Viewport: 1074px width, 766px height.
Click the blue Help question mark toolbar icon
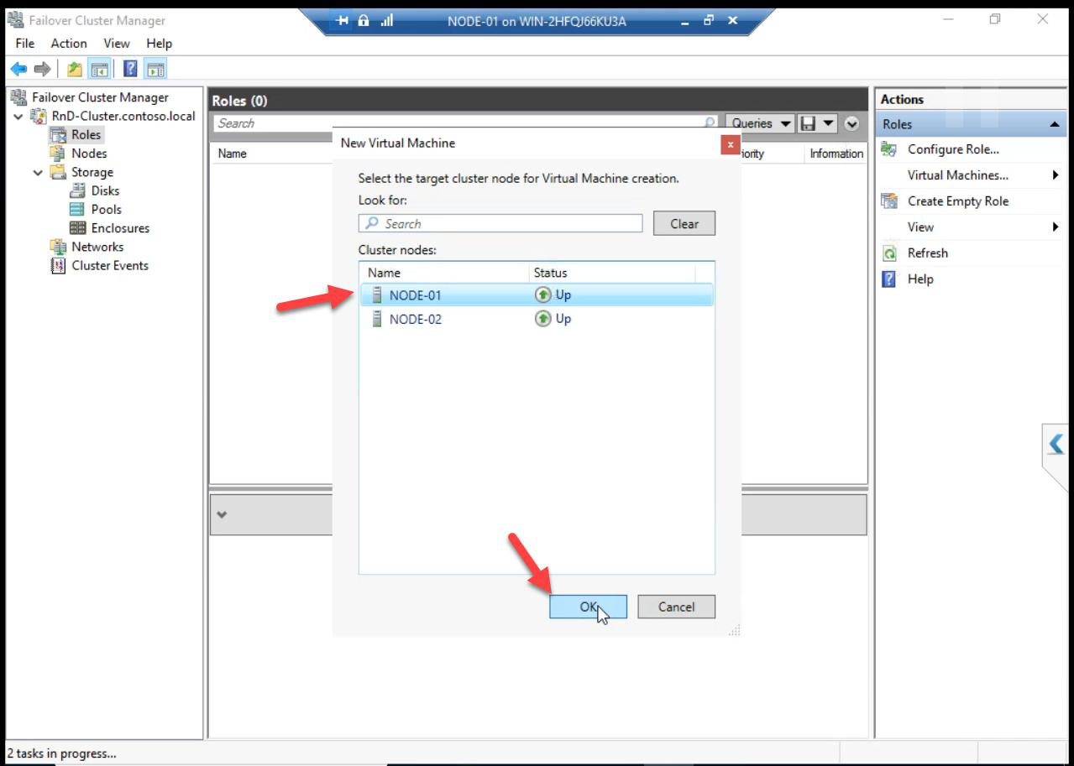131,69
